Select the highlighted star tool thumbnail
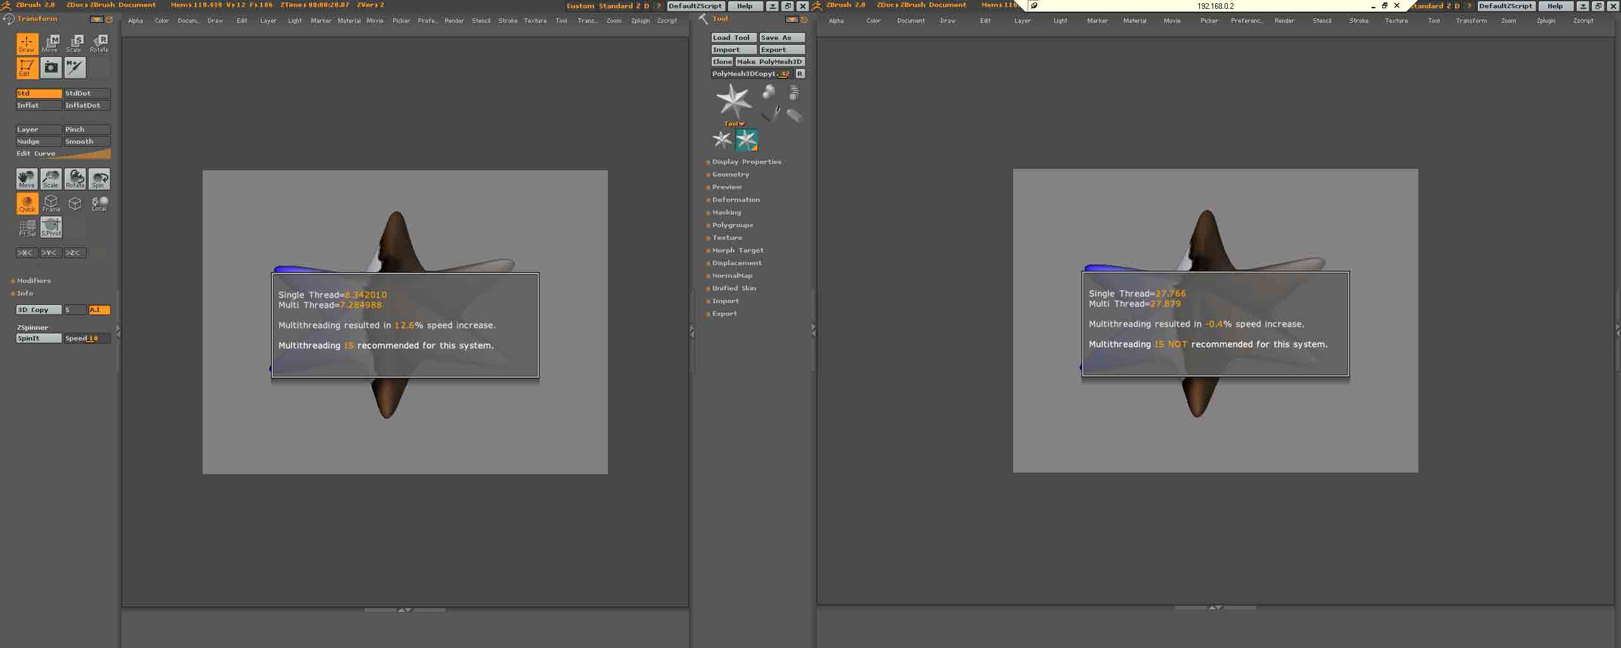The width and height of the screenshot is (1621, 648). point(747,140)
